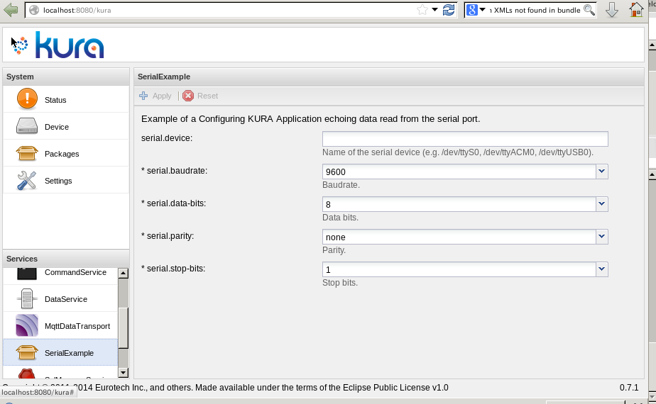
Task: Open the Device drive icon
Action: point(27,126)
